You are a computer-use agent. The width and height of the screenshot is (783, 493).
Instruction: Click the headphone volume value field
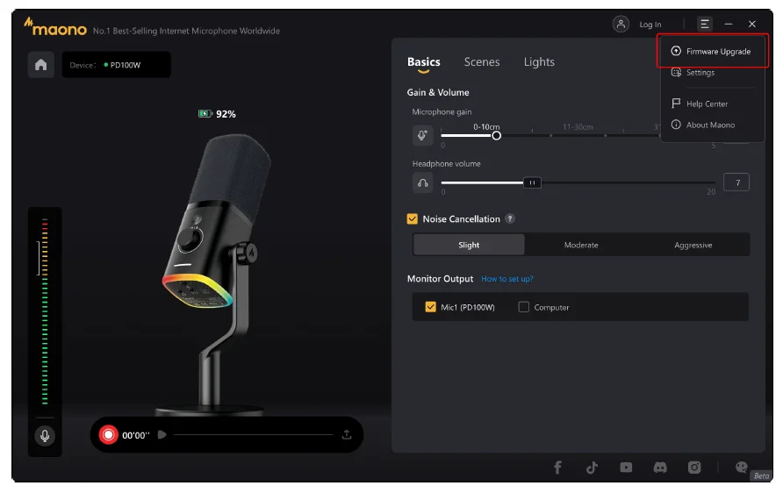(736, 182)
